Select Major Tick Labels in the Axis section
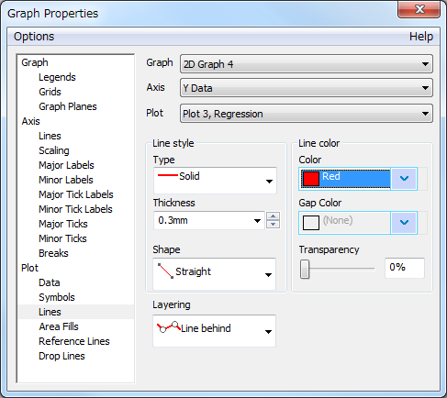 click(76, 194)
